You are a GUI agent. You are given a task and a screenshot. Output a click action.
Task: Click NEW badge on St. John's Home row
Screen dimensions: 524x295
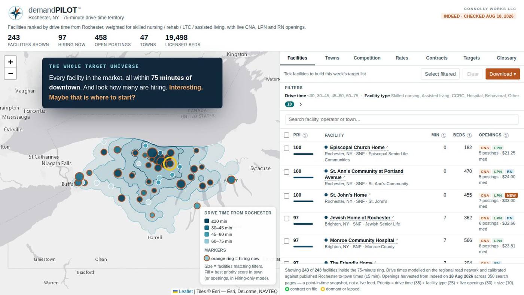(511, 195)
